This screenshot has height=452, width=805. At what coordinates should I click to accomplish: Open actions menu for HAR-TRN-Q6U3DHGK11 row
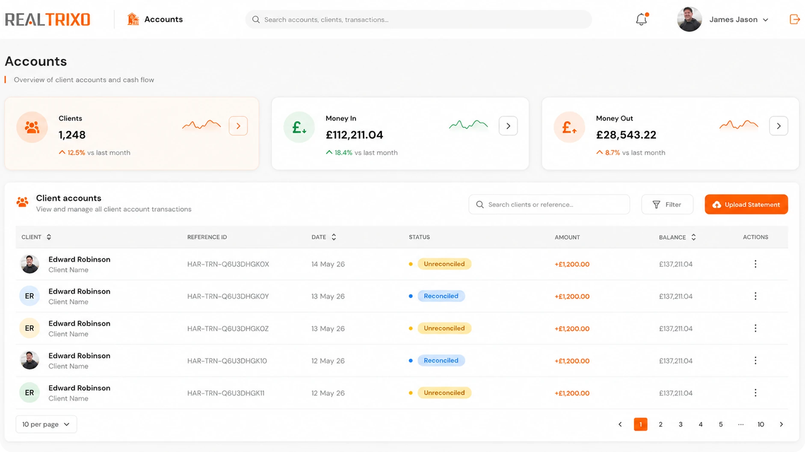(755, 393)
